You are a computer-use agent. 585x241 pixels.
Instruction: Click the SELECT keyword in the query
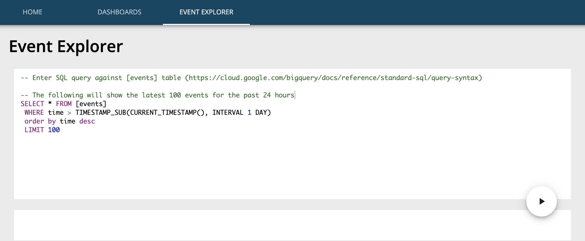pyautogui.click(x=32, y=104)
